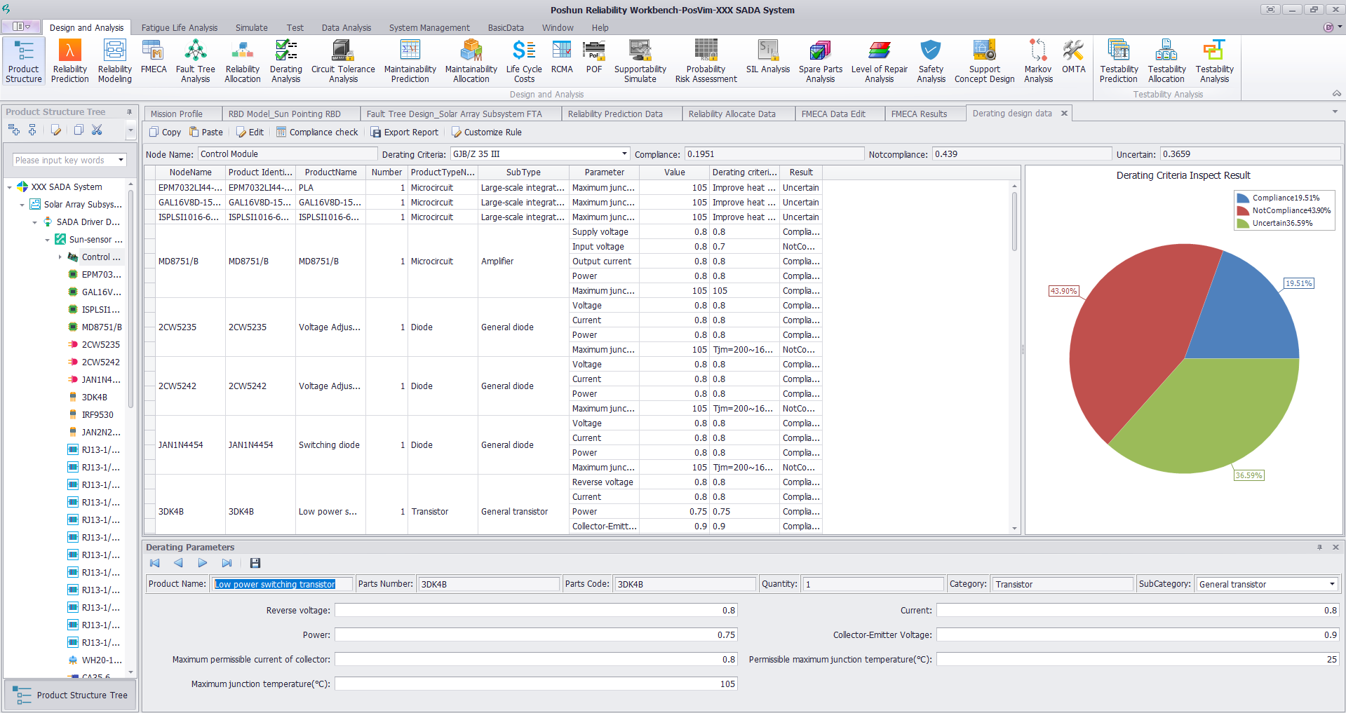This screenshot has height=713, width=1346.
Task: Open the FMECA Results document tab
Action: [919, 114]
